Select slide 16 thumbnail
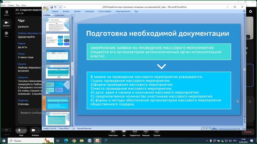Viewport: 257px width, 144px height. click(x=58, y=25)
